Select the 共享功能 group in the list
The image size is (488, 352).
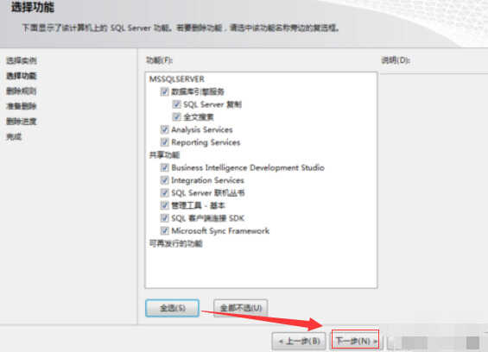pyautogui.click(x=164, y=154)
